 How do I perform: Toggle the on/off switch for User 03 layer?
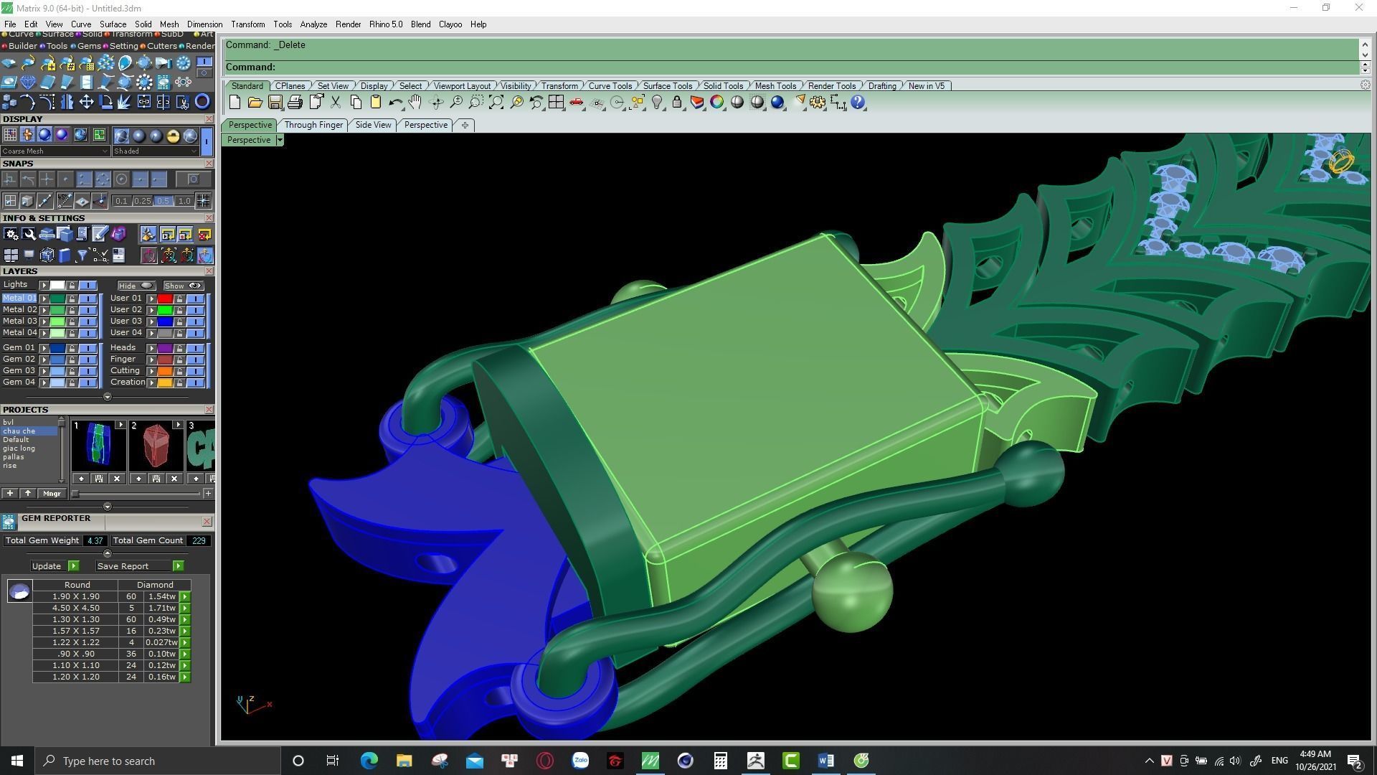tap(195, 321)
